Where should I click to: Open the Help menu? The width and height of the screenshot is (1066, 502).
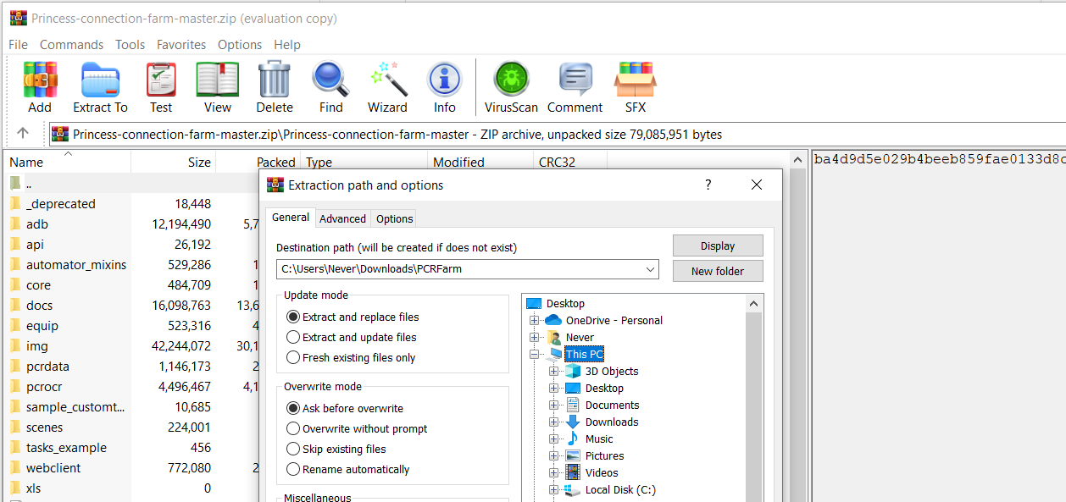pos(287,44)
